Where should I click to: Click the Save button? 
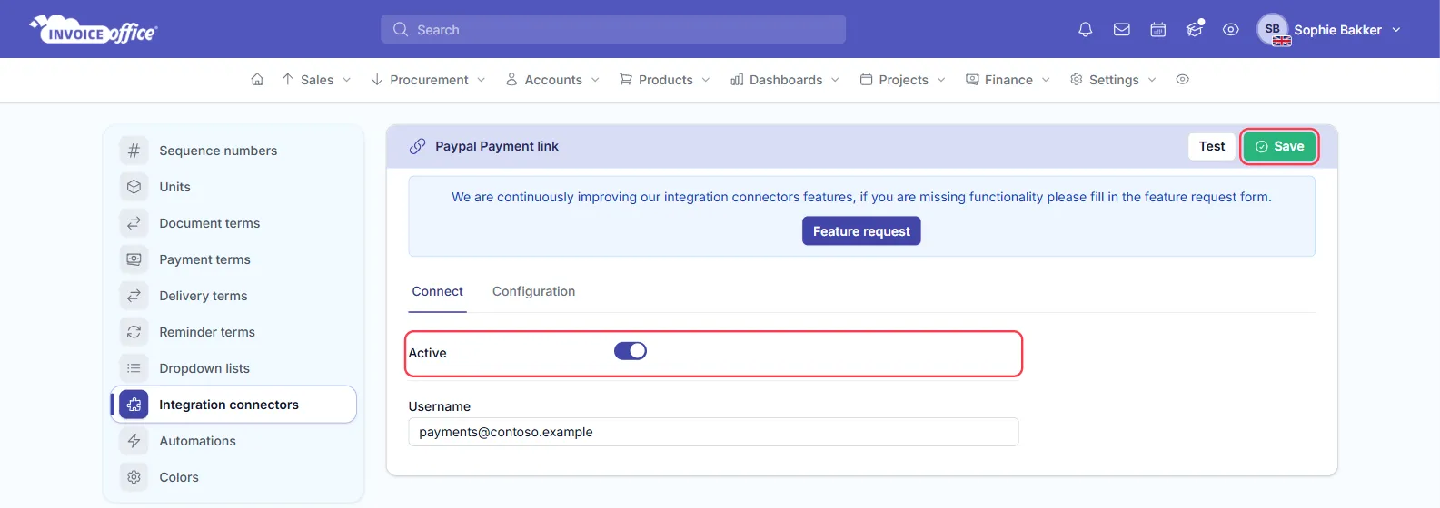point(1279,146)
